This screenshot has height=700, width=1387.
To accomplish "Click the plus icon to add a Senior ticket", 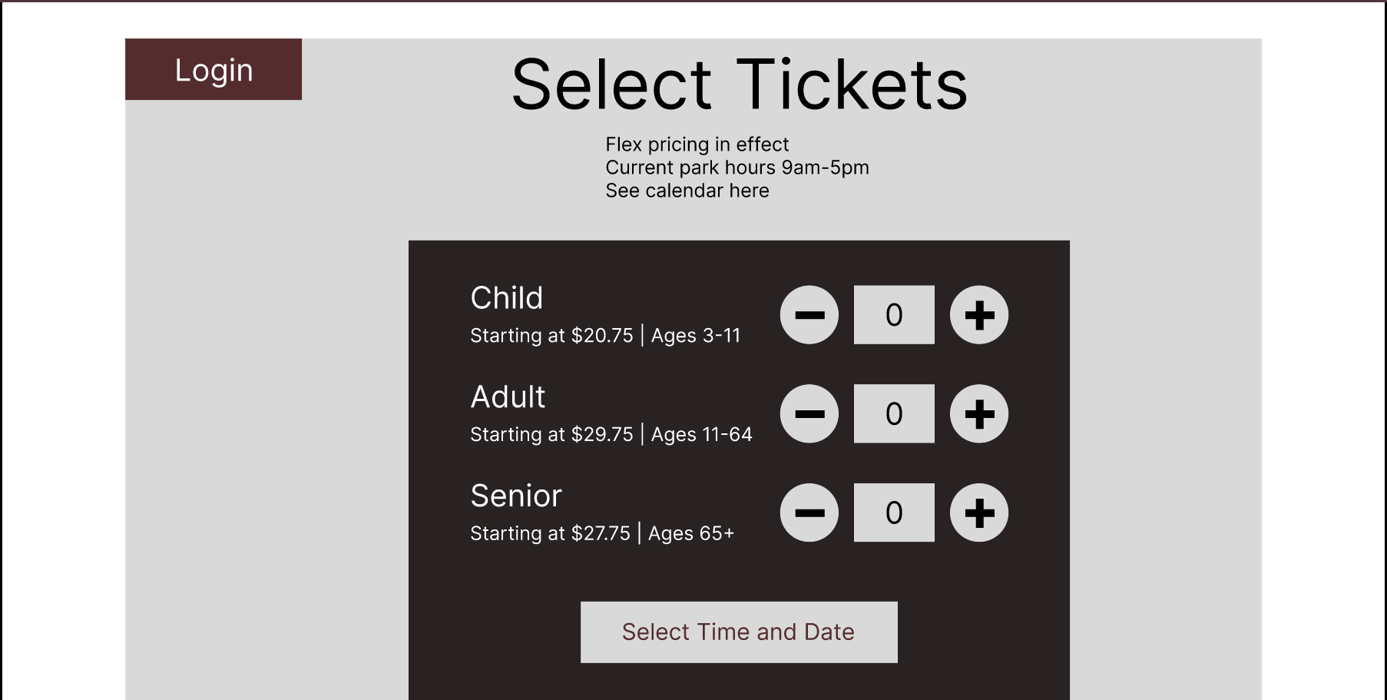I will click(x=978, y=512).
